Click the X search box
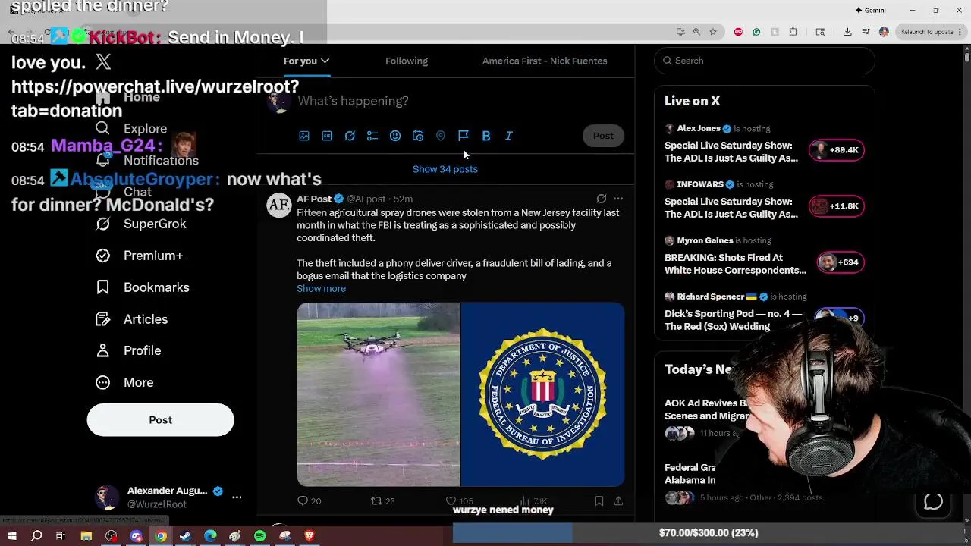 [x=765, y=61]
